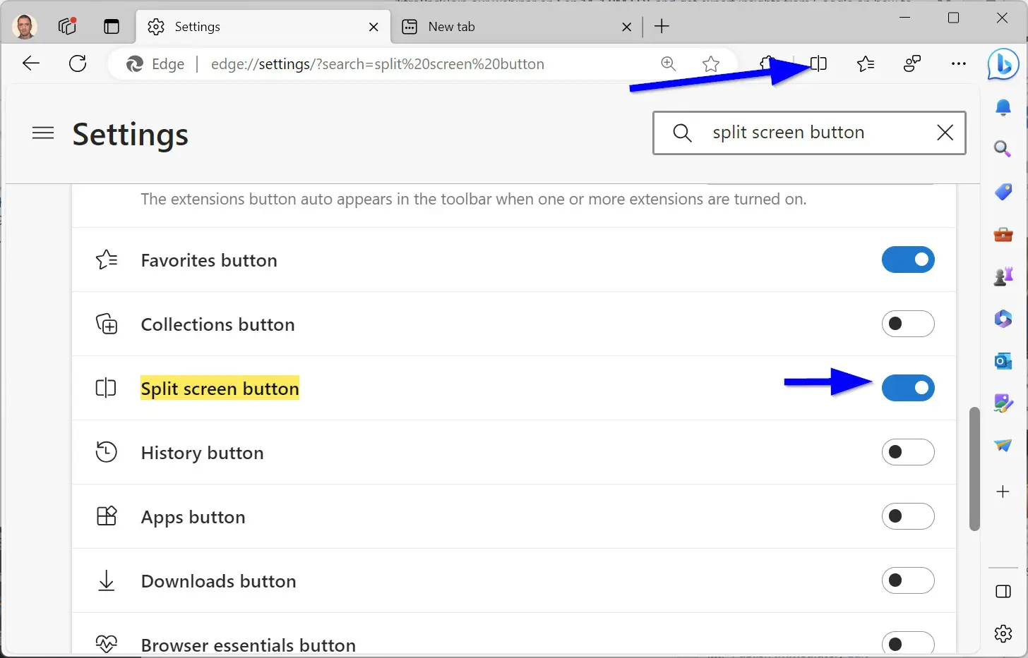Reload the Settings page
Viewport: 1028px width, 658px height.
click(78, 63)
